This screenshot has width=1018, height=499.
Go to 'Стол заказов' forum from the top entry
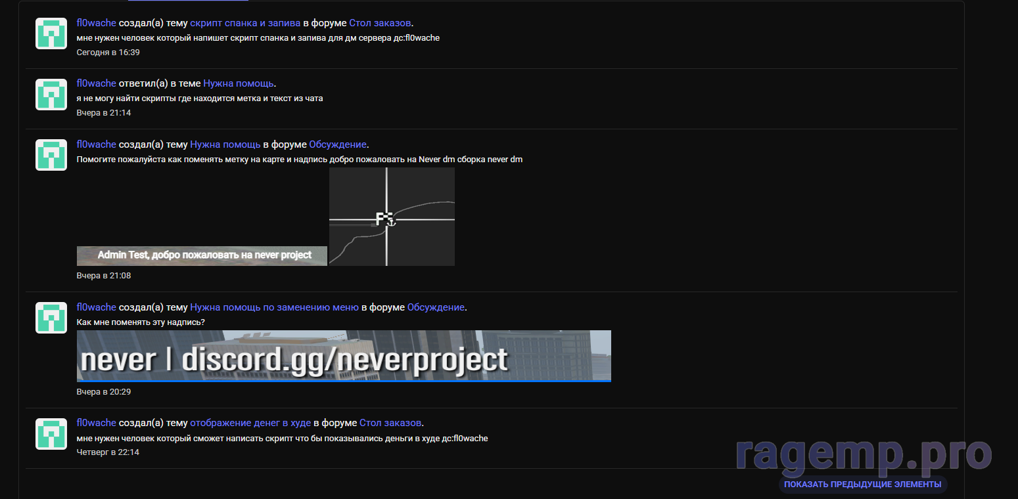[380, 23]
